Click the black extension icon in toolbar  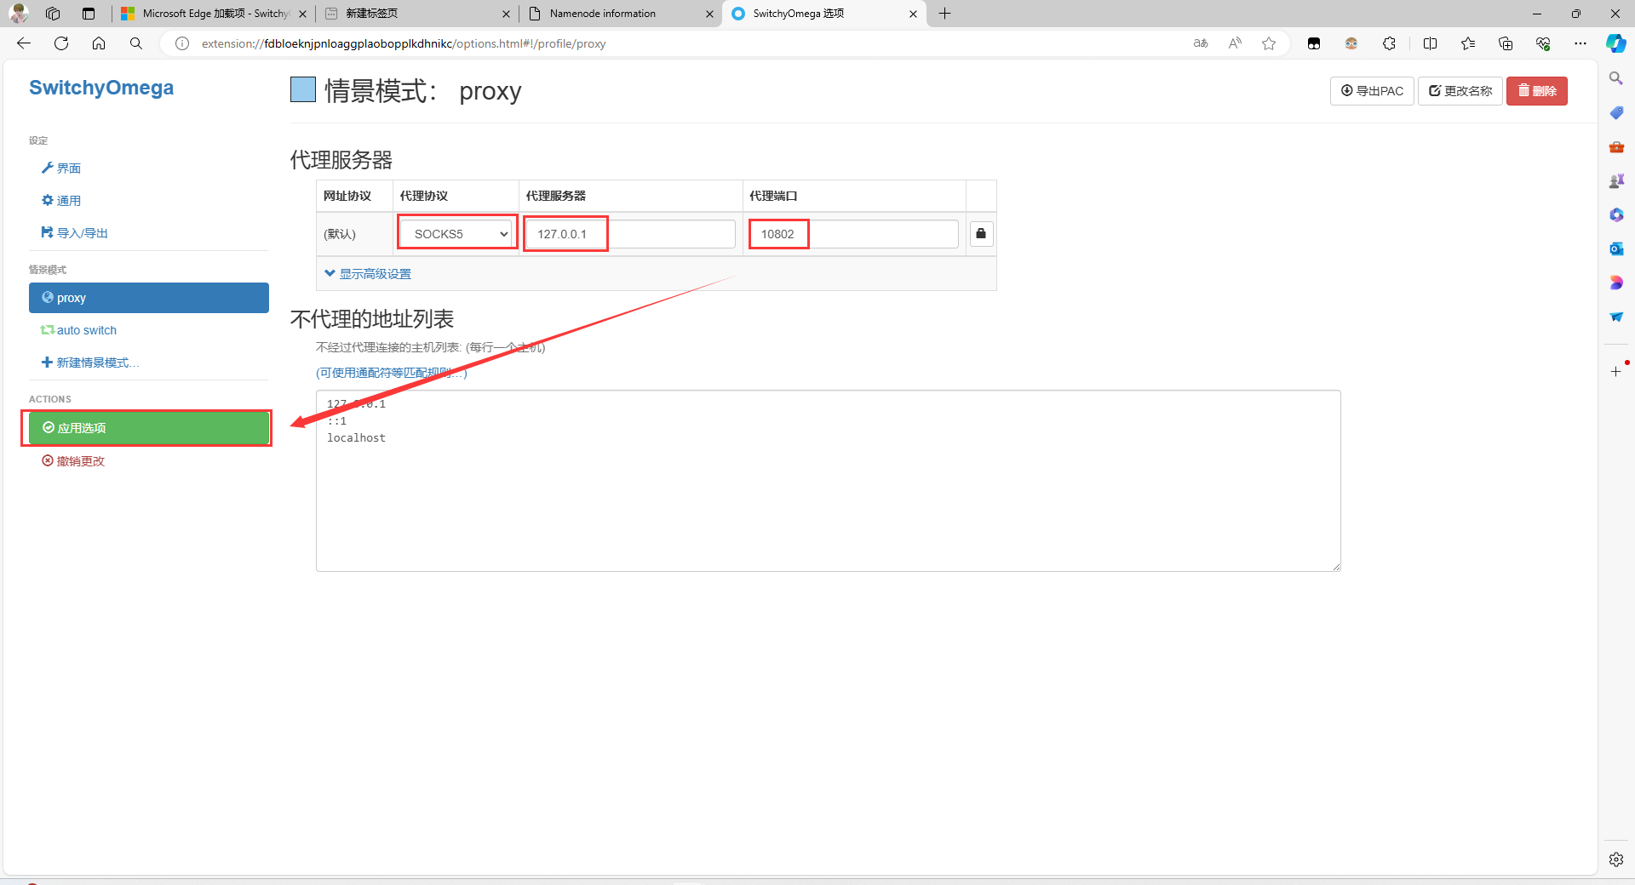tap(1314, 43)
